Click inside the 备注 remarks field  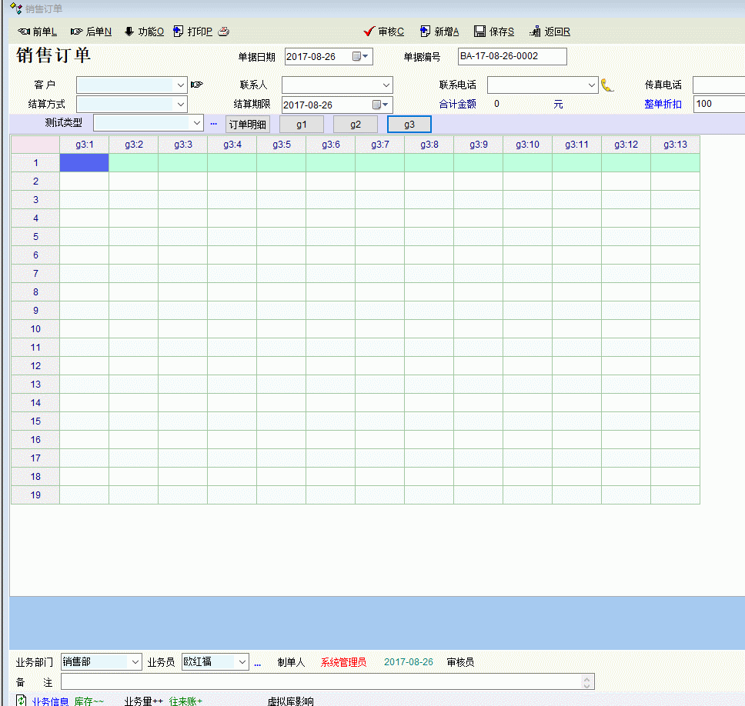pyautogui.click(x=319, y=682)
